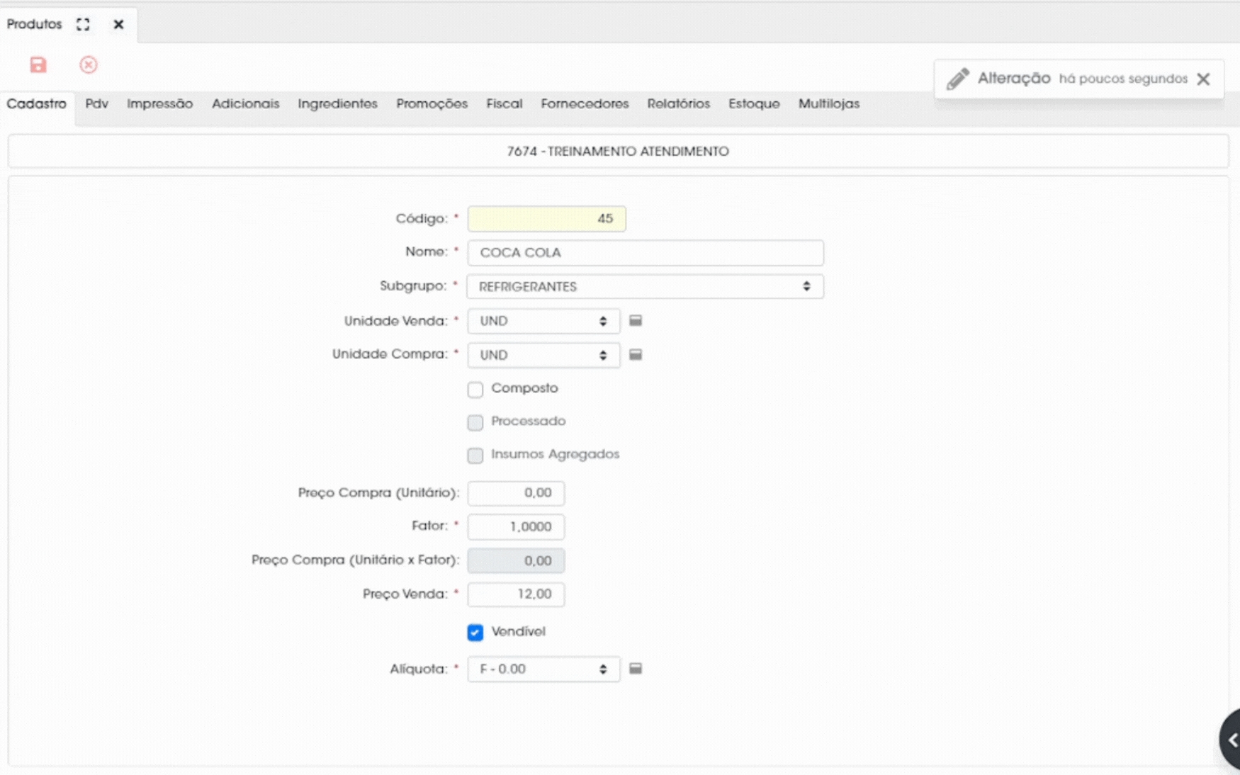
Task: Click the red save disk icon
Action: click(x=38, y=65)
